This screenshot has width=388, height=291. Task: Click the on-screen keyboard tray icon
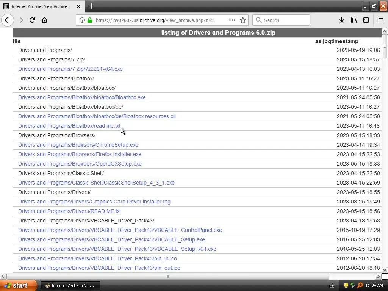[332, 286]
